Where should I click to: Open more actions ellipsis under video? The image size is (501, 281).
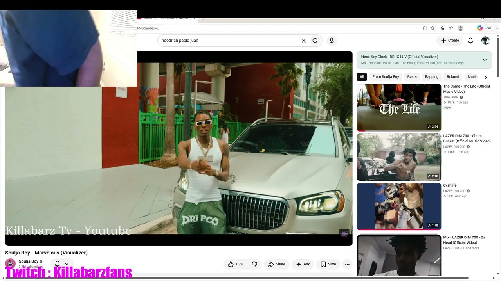[347, 264]
